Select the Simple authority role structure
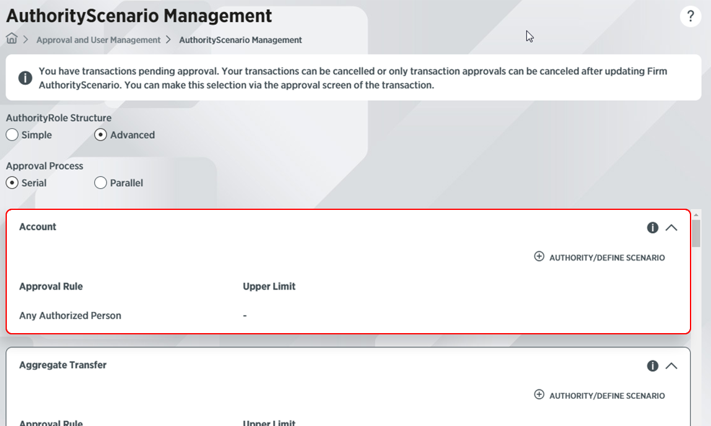711x426 pixels. pyautogui.click(x=12, y=135)
